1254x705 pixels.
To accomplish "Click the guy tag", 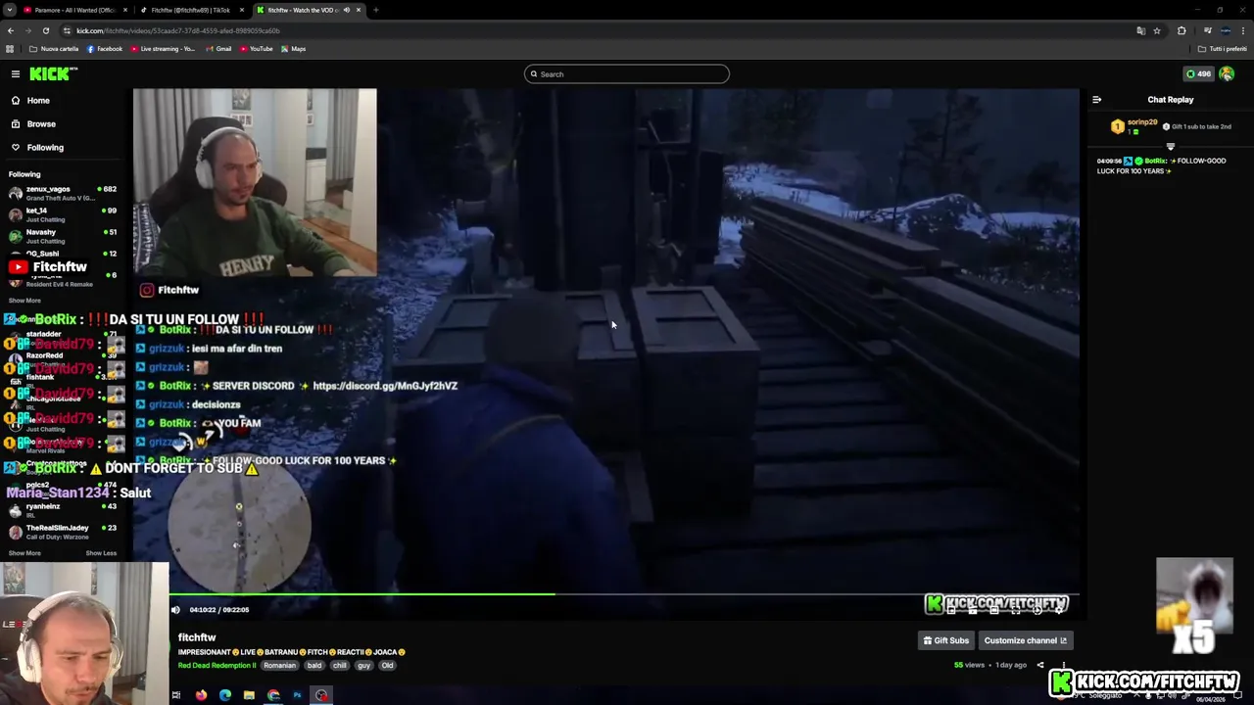I will pyautogui.click(x=363, y=666).
